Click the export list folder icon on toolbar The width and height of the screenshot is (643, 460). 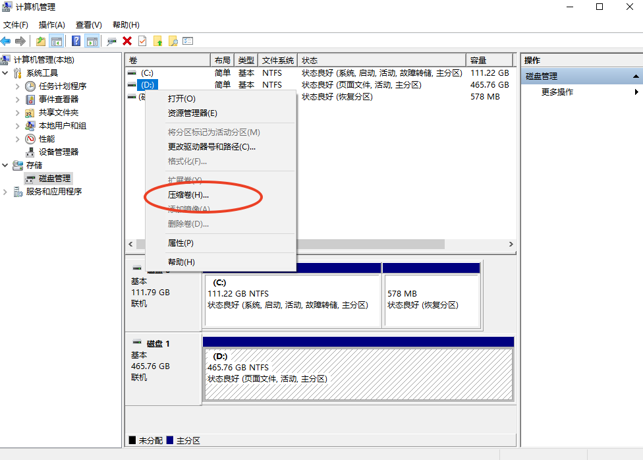(x=42, y=41)
